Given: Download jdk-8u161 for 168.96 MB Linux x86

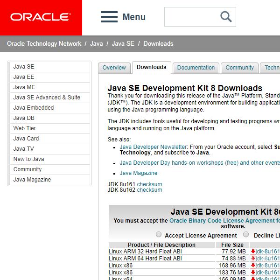Looking at the screenshot, I should point(268,266).
